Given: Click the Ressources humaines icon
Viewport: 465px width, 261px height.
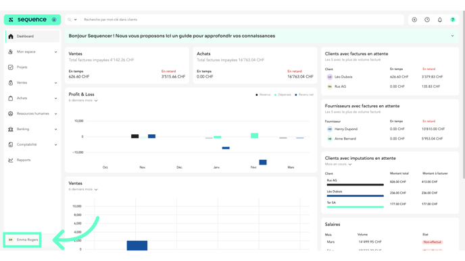Looking at the screenshot, I should click(11, 113).
